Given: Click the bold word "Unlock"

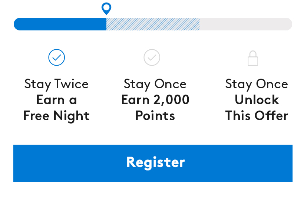Looking at the screenshot, I should coord(257,100).
